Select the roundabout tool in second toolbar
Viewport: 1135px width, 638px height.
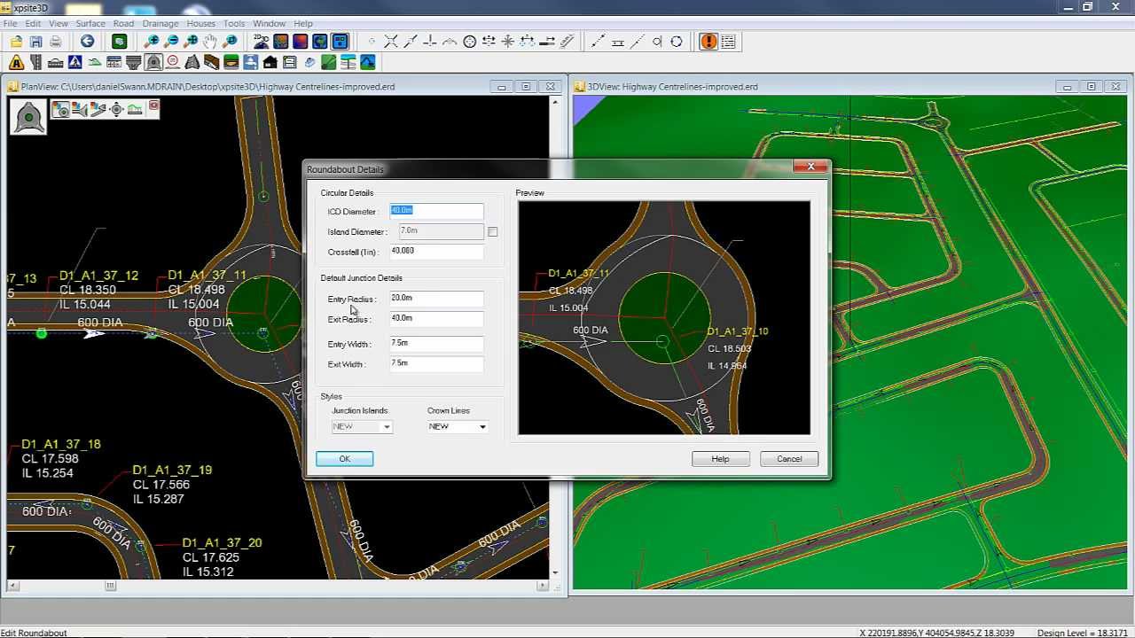pyautogui.click(x=153, y=62)
